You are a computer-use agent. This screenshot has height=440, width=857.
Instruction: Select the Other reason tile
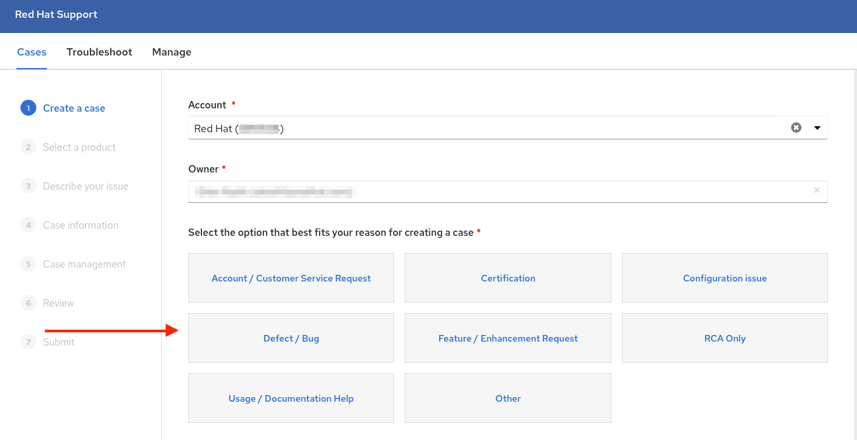(x=508, y=398)
